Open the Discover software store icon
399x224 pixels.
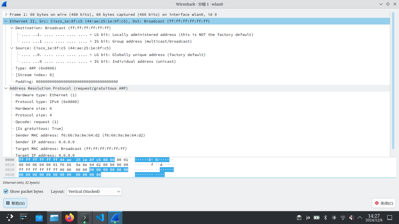[x=39, y=218]
